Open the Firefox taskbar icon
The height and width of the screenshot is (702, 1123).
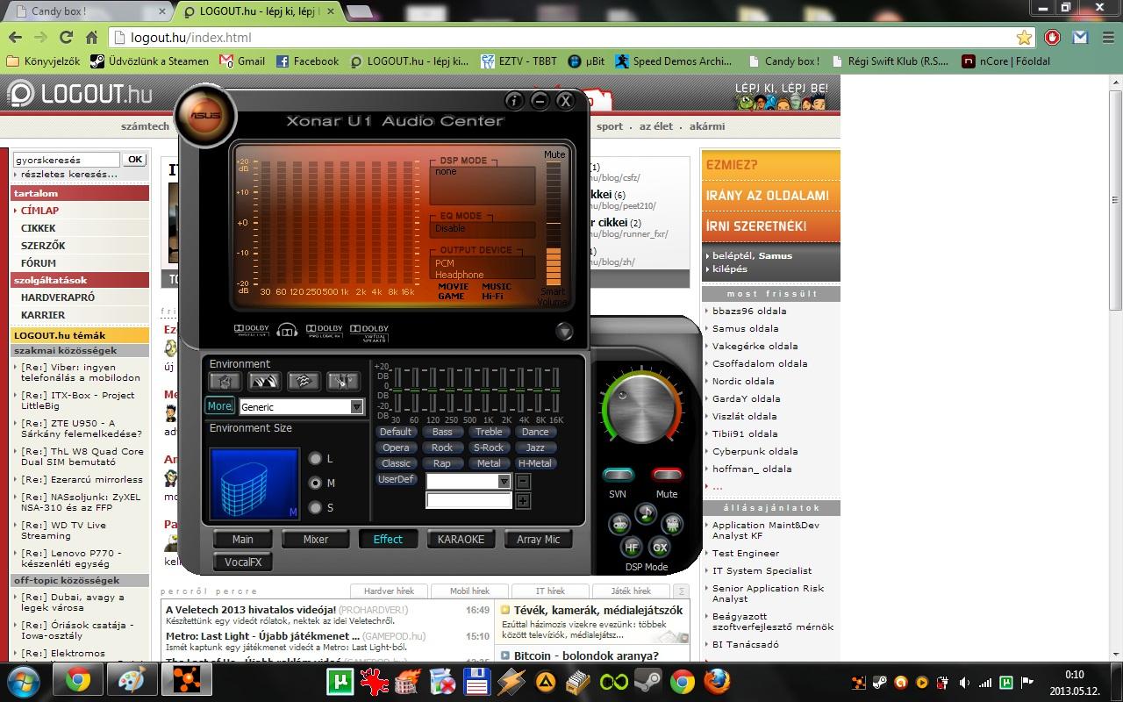click(717, 681)
